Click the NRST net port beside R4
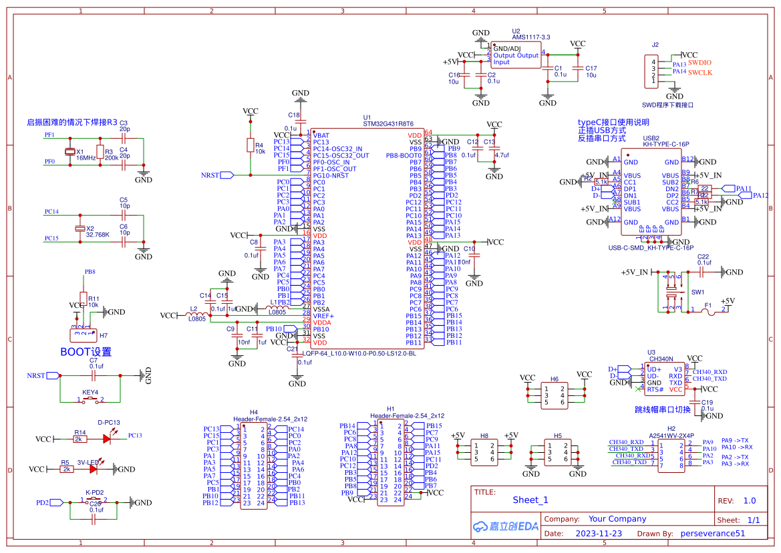 tap(227, 175)
